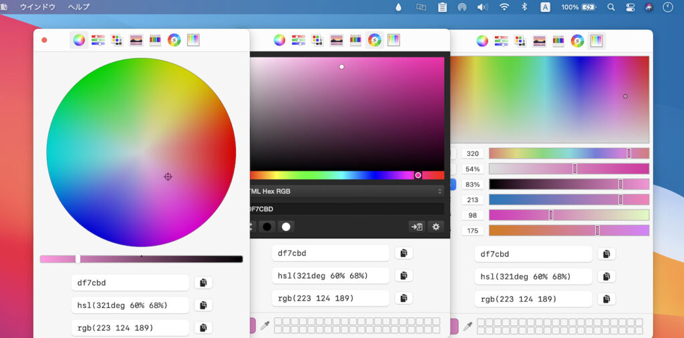The image size is (684, 338).
Task: Choose the black swatch in the dark panel
Action: pos(267,227)
